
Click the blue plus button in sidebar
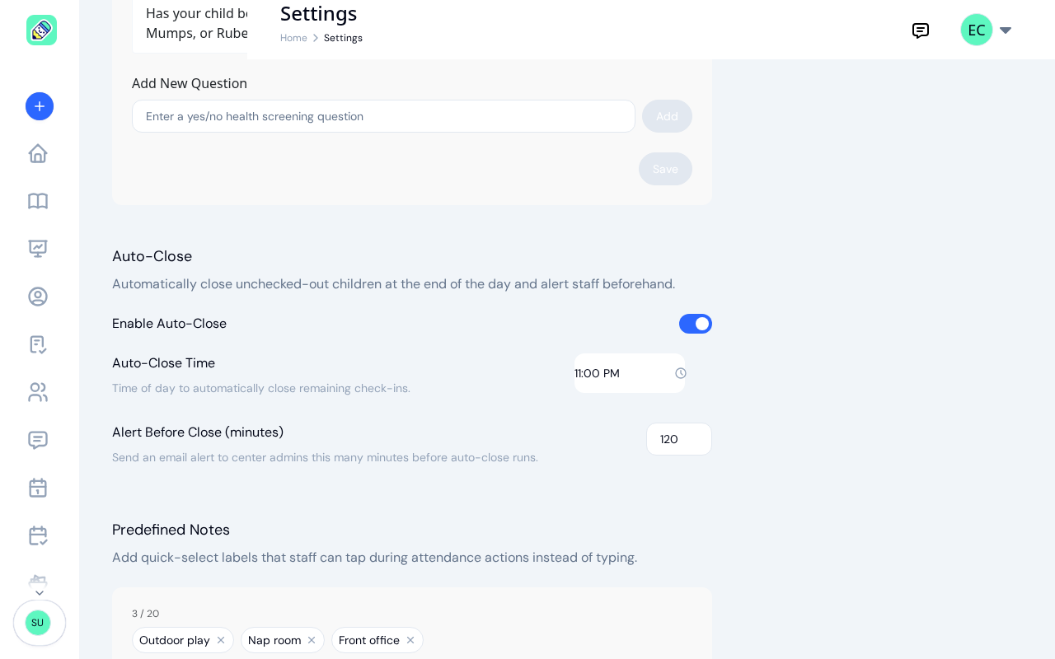(x=40, y=106)
